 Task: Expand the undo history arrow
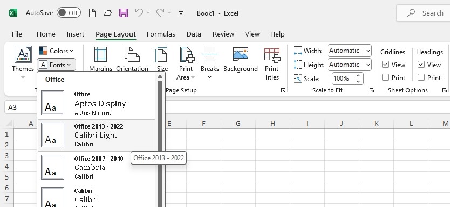(x=148, y=13)
